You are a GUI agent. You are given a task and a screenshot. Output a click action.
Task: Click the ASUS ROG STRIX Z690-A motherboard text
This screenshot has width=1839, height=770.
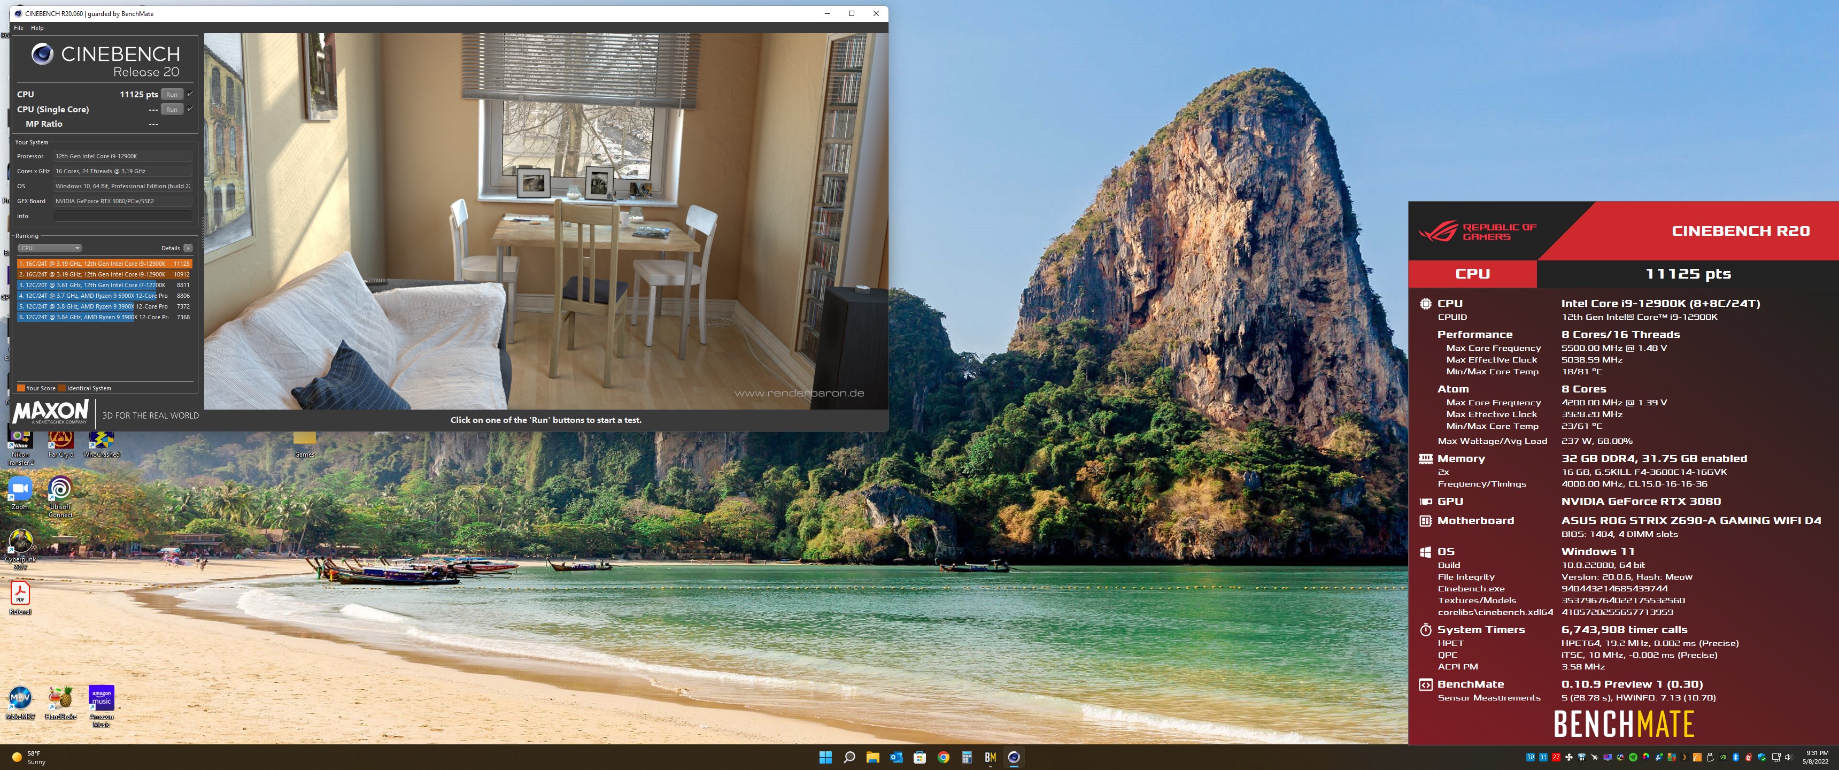pos(1690,521)
